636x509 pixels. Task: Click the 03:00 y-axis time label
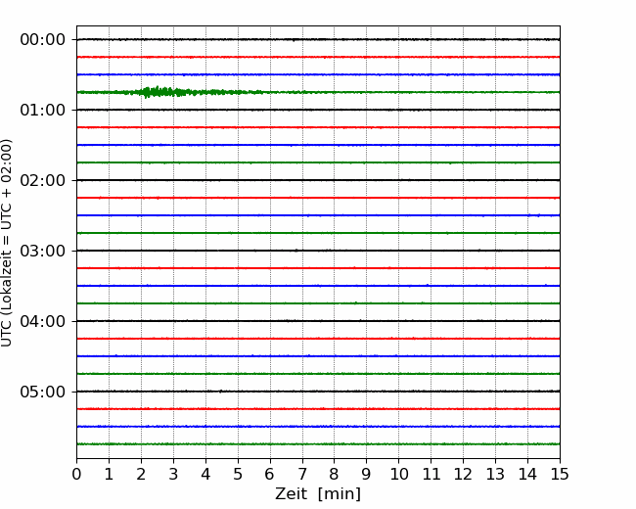[43, 251]
